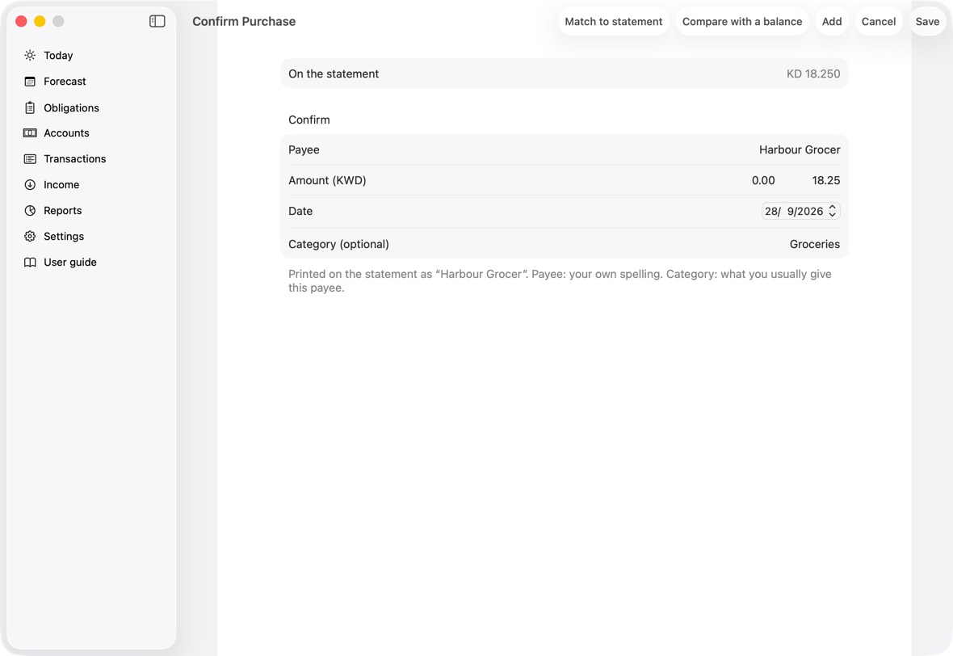953x656 pixels.
Task: Select 9/2026 in the date field
Action: 804,212
